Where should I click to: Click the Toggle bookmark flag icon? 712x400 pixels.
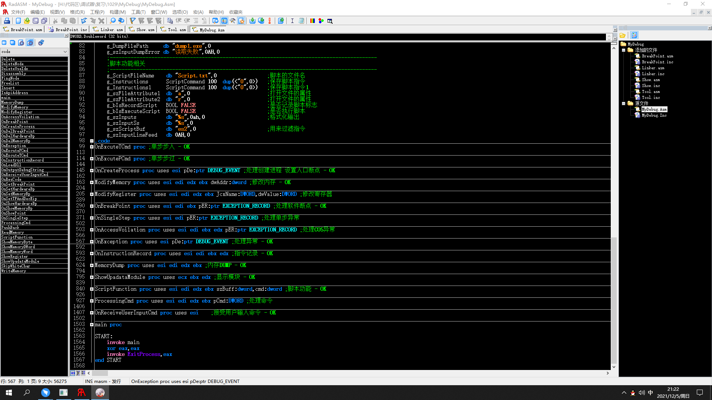point(132,21)
